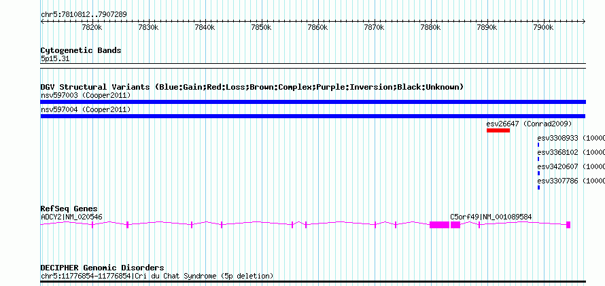The image size is (605, 286).
Task: Open the nsv597003 (Cooper2011) label
Action: pos(86,95)
